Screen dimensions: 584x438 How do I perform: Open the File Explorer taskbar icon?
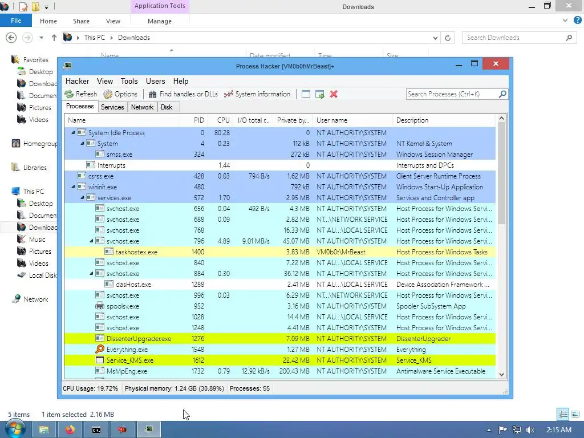43,430
